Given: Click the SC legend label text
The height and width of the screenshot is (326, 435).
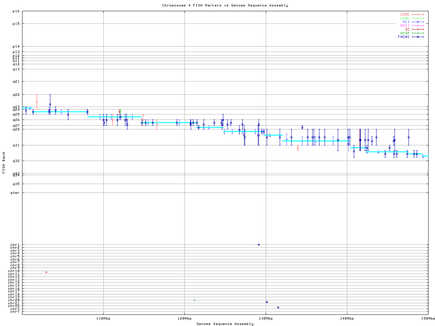Looking at the screenshot, I should point(407,29).
